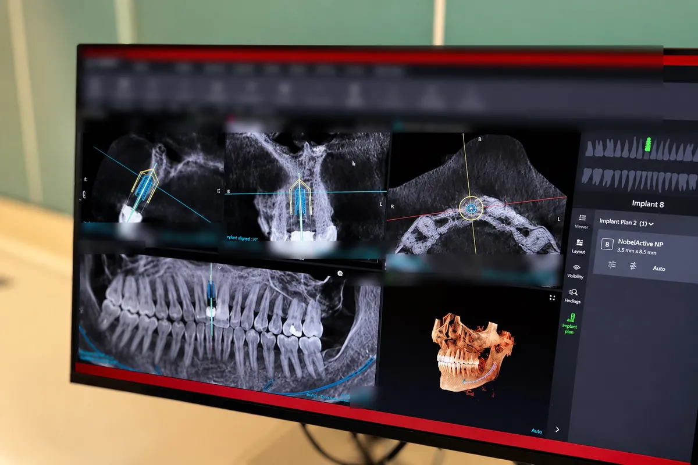Click the yellow implant circle in axial view
Viewport: 698px width, 465px height.
[x=471, y=208]
